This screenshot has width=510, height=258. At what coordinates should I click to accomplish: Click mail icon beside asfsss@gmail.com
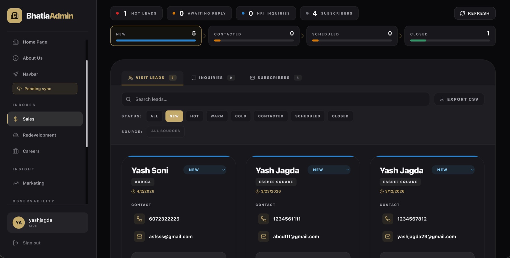pyautogui.click(x=139, y=236)
